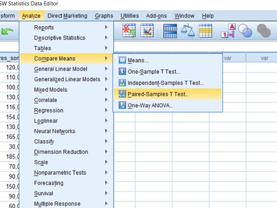Click the Weight Cases balance scale icon

(x=188, y=30)
